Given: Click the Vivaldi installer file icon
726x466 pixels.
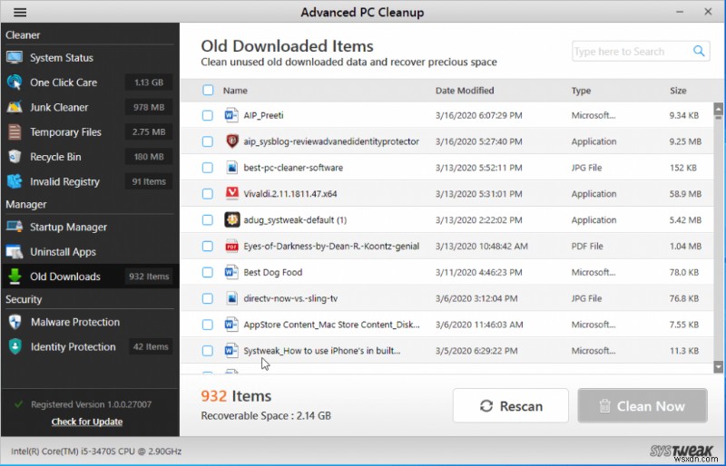Looking at the screenshot, I should [x=231, y=194].
